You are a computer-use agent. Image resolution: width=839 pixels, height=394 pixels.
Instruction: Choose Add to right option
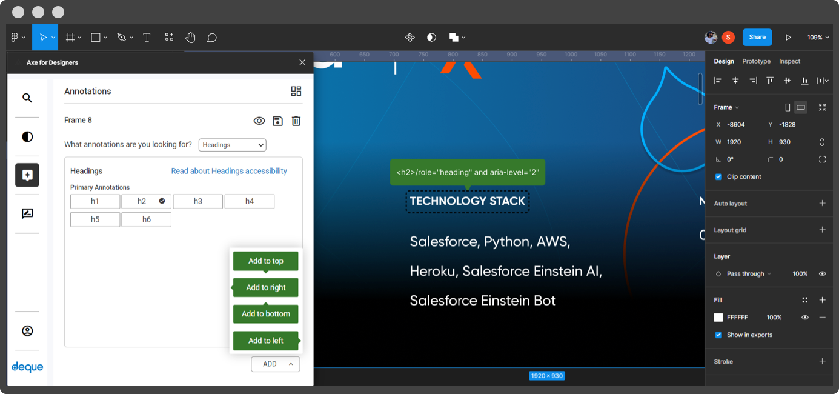(266, 288)
